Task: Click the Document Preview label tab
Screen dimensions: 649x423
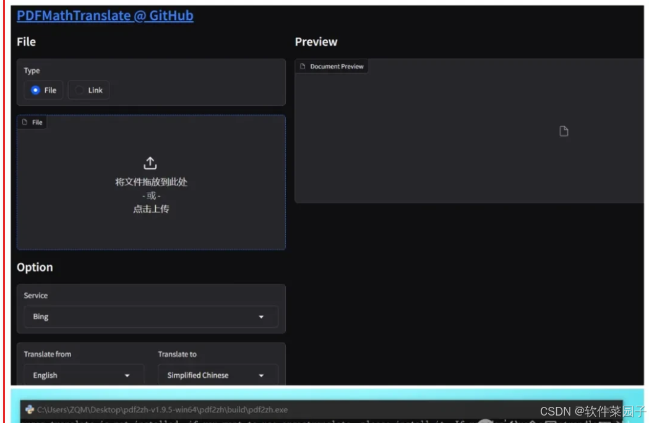Action: point(332,66)
